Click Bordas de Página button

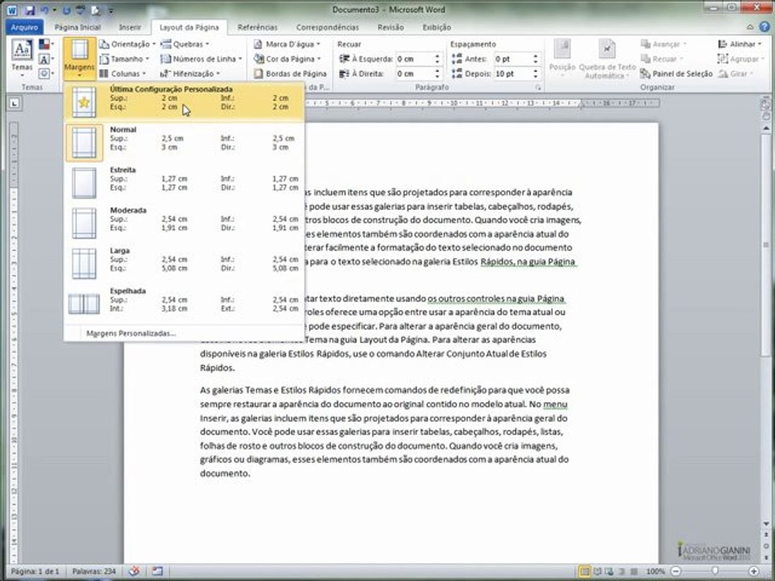pos(290,73)
